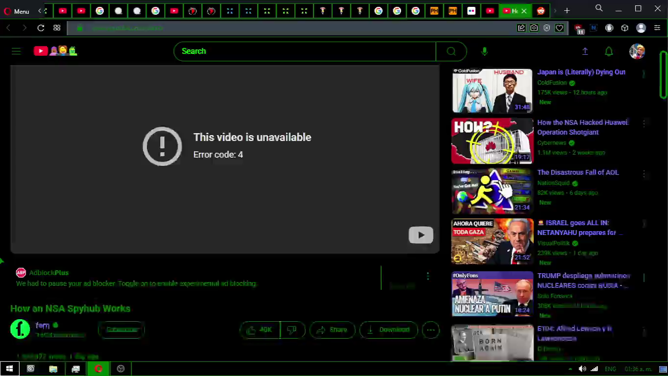This screenshot has height=376, width=668.
Task: Open options menu for NSA Hacked Huawei video
Action: [x=644, y=123]
